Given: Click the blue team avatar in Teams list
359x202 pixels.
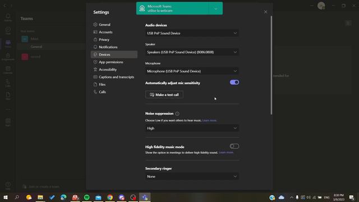Looking at the screenshot, I should 25,39.
